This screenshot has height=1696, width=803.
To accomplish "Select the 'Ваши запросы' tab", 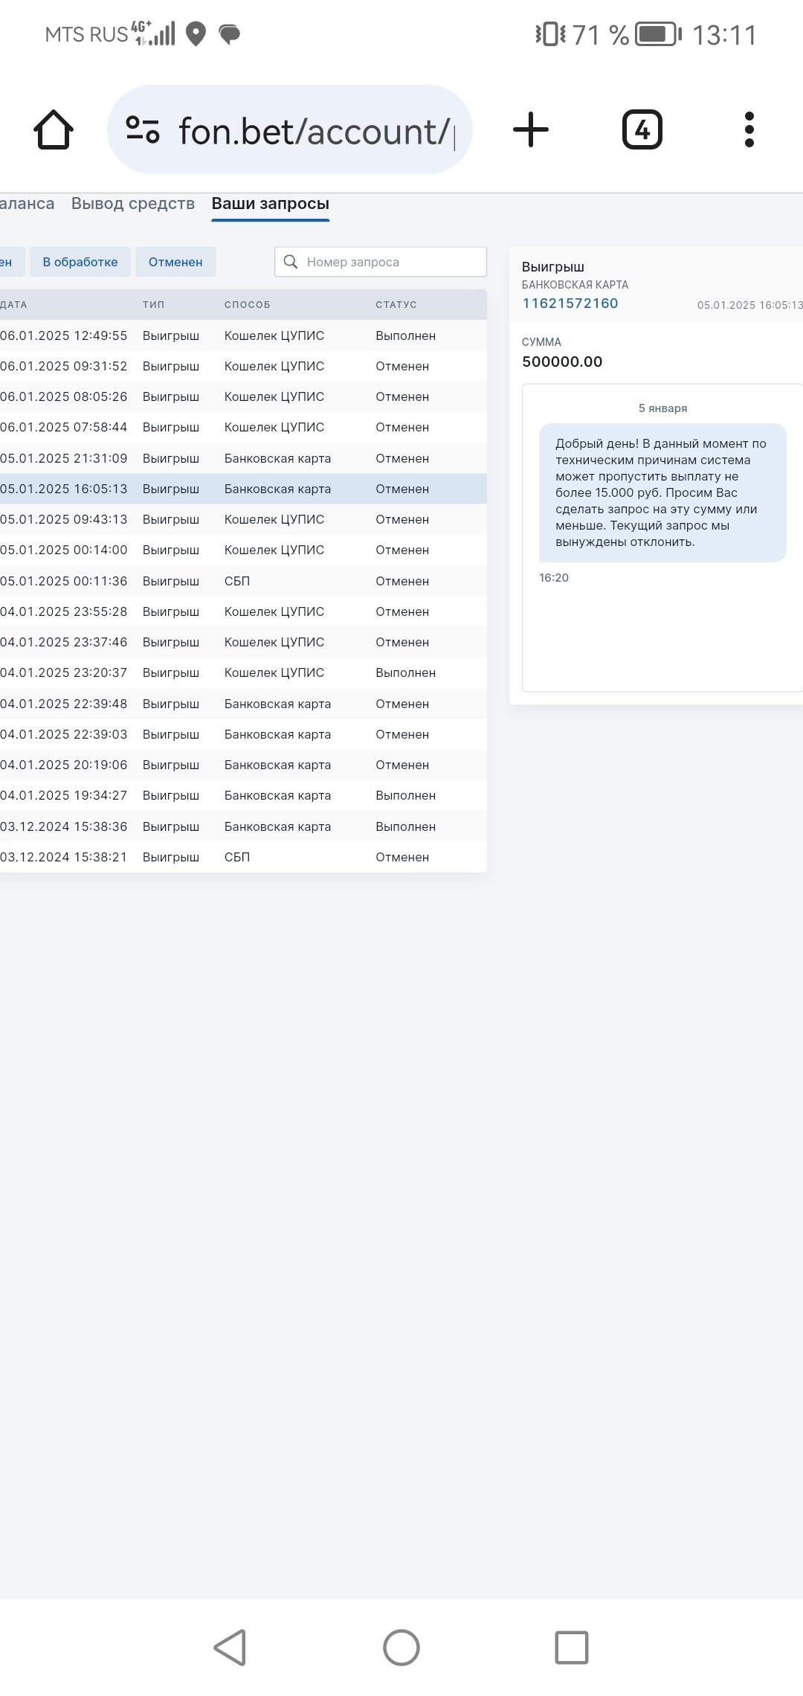I will [270, 204].
